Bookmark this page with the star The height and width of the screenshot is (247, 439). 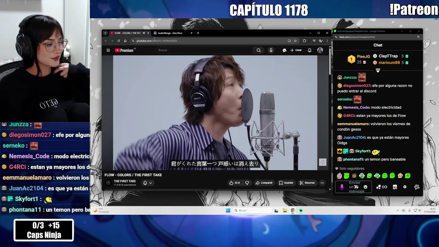pyautogui.click(x=295, y=41)
